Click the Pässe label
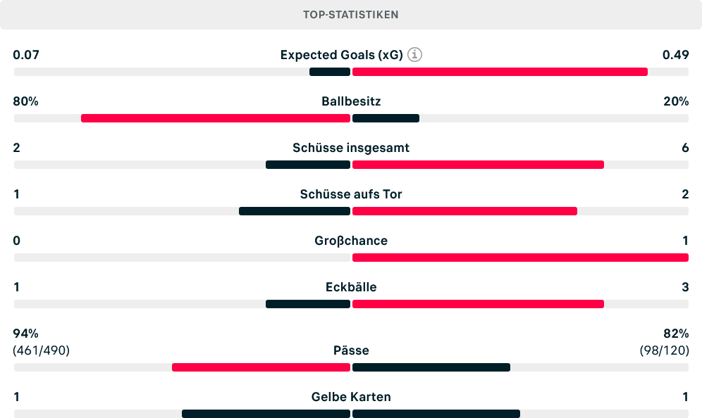 (351, 350)
